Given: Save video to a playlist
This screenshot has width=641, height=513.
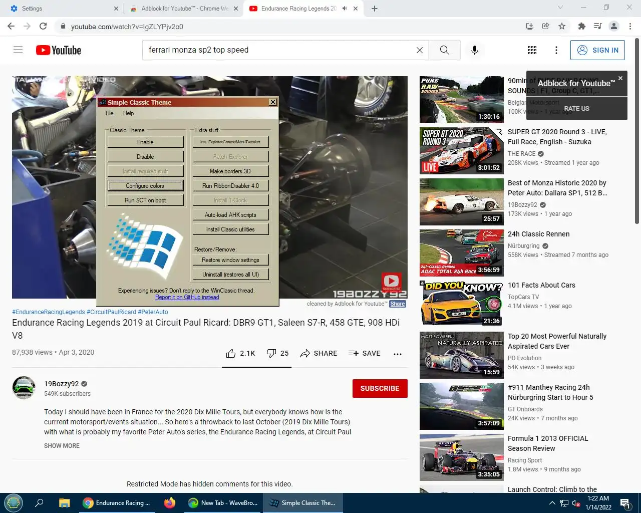Looking at the screenshot, I should (x=364, y=353).
